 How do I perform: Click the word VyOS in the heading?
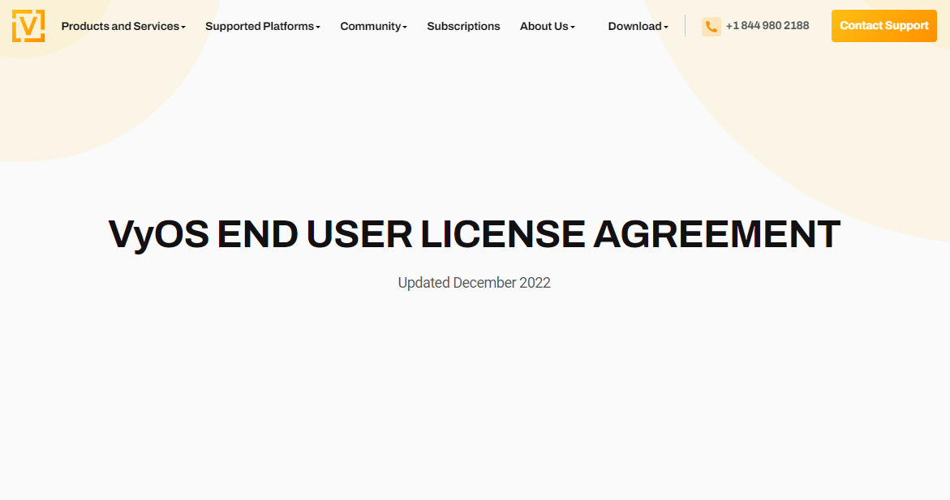(158, 235)
